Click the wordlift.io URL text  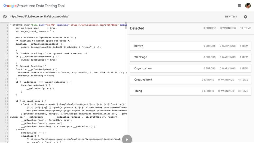[x=34, y=16]
